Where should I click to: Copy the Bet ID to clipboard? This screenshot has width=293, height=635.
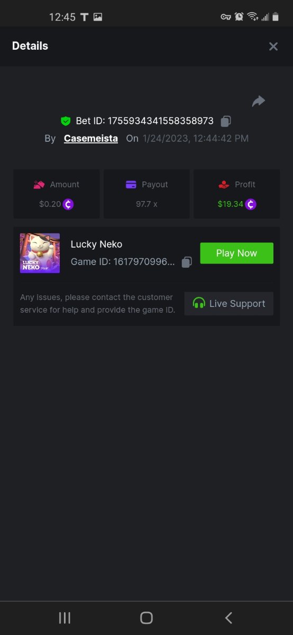point(226,121)
